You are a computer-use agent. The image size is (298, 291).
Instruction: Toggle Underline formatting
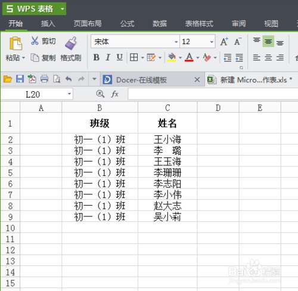point(119,58)
